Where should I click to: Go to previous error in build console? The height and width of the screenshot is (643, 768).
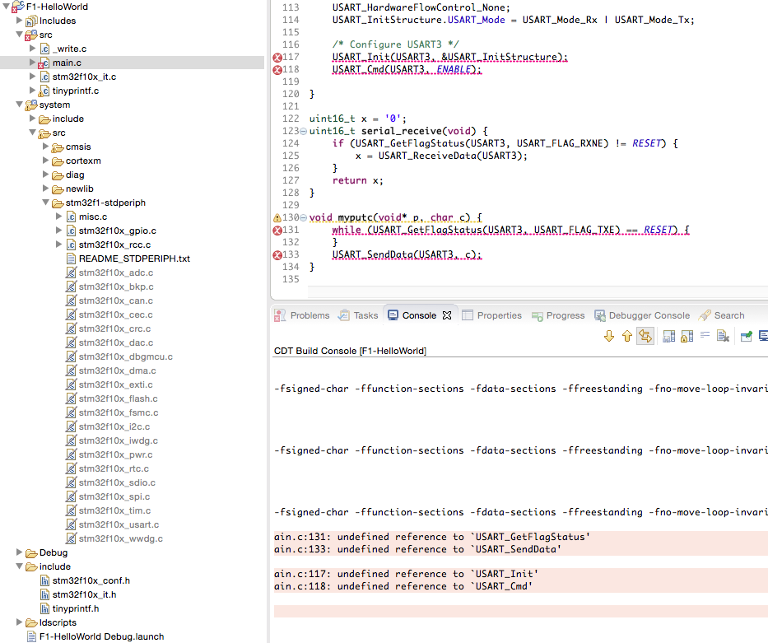coord(627,336)
